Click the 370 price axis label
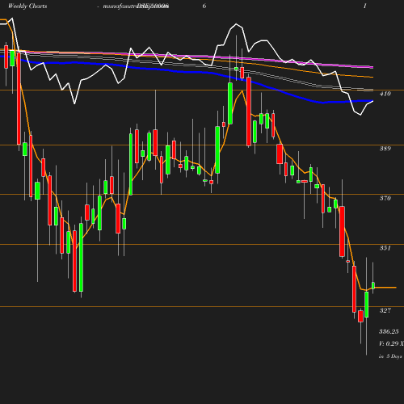404x404 pixels. point(385,198)
